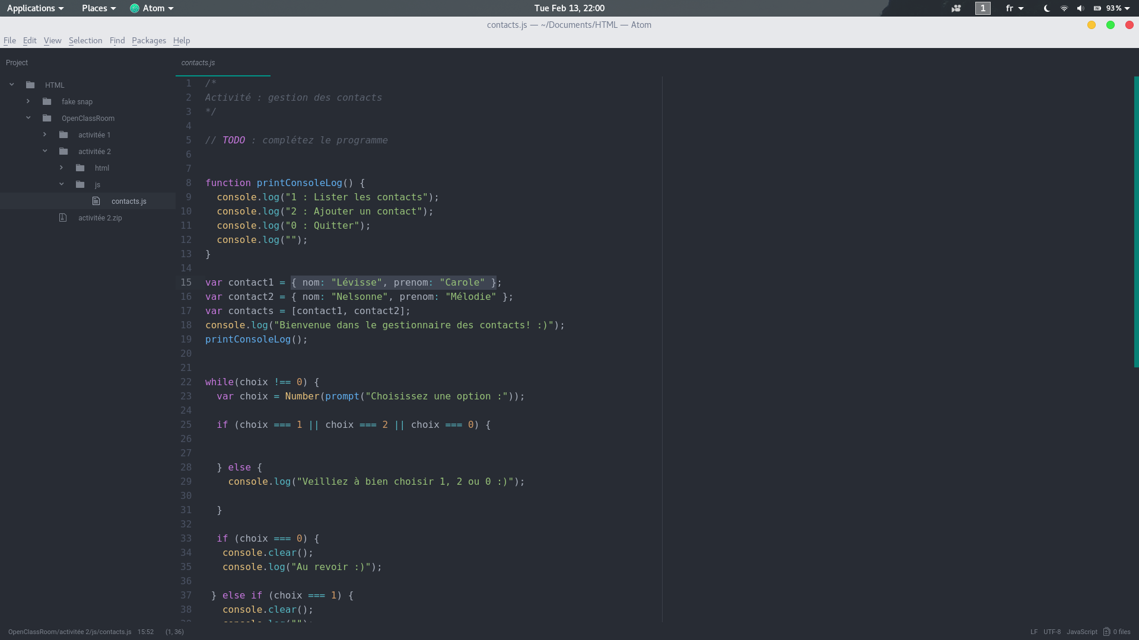The height and width of the screenshot is (640, 1139).
Task: Open the Packages menu
Action: (x=148, y=40)
